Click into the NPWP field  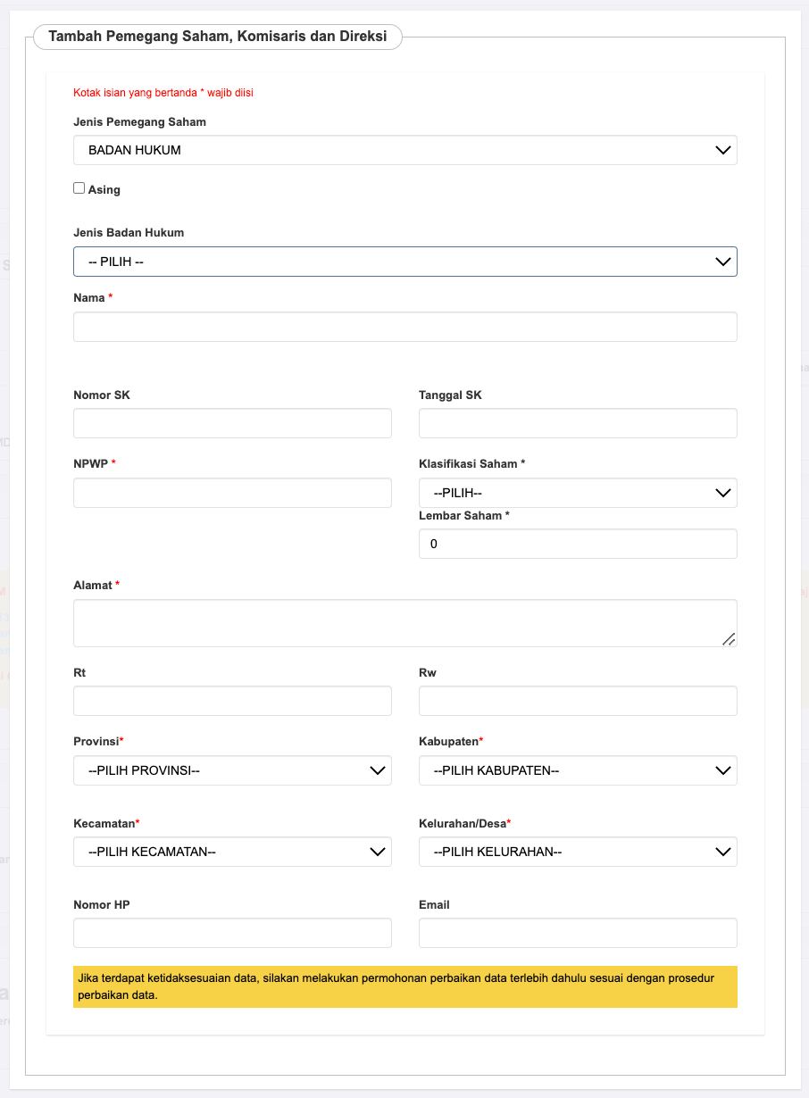click(x=232, y=493)
